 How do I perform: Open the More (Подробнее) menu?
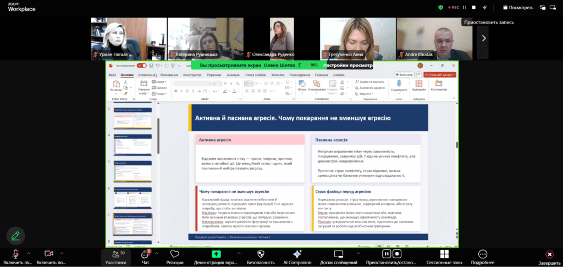click(x=483, y=257)
